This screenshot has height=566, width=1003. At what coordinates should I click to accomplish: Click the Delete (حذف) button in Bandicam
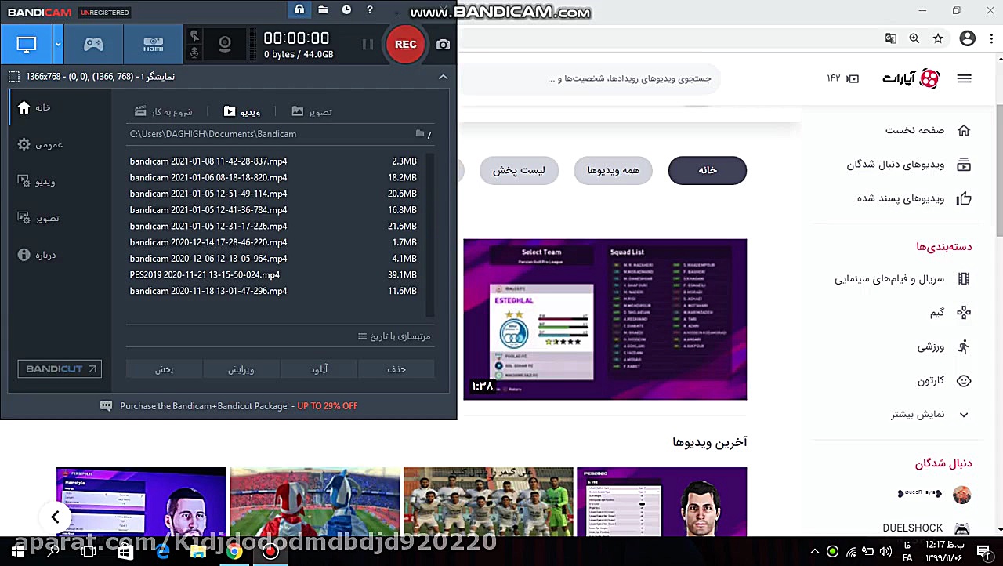[396, 369]
